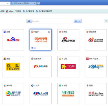This screenshot has width=108, height=108.
Task: Click the 优酷视频 tile title text
Action: 37,59
